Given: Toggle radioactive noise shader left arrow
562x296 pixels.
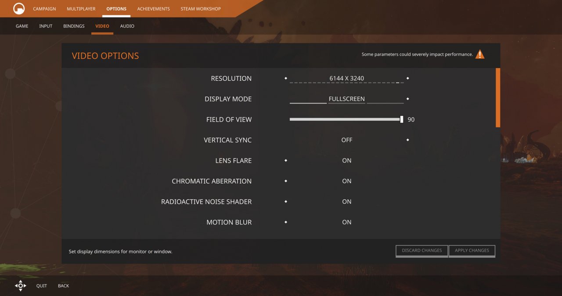Looking at the screenshot, I should click(286, 202).
